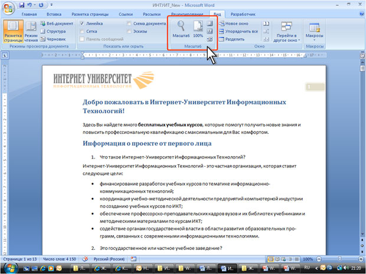Image resolution: width=366 pixels, height=274 pixels.
Task: Choose Page Width zoom icon in Масштаб group
Action: click(210, 39)
